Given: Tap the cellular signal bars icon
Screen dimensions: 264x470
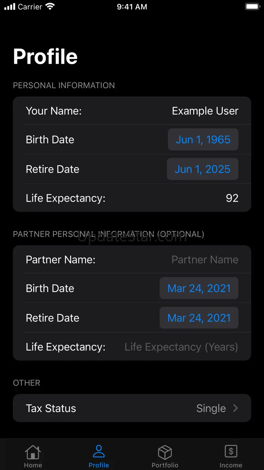Looking at the screenshot, I should click(10, 7).
